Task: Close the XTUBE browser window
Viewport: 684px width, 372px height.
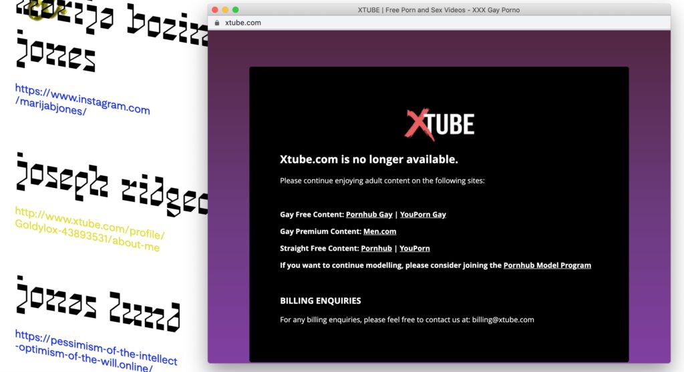Action: click(214, 9)
